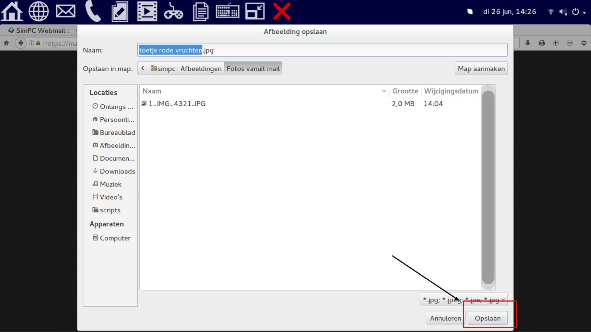Sort by Grootte column header
Screen dimensions: 591x332
[405, 91]
